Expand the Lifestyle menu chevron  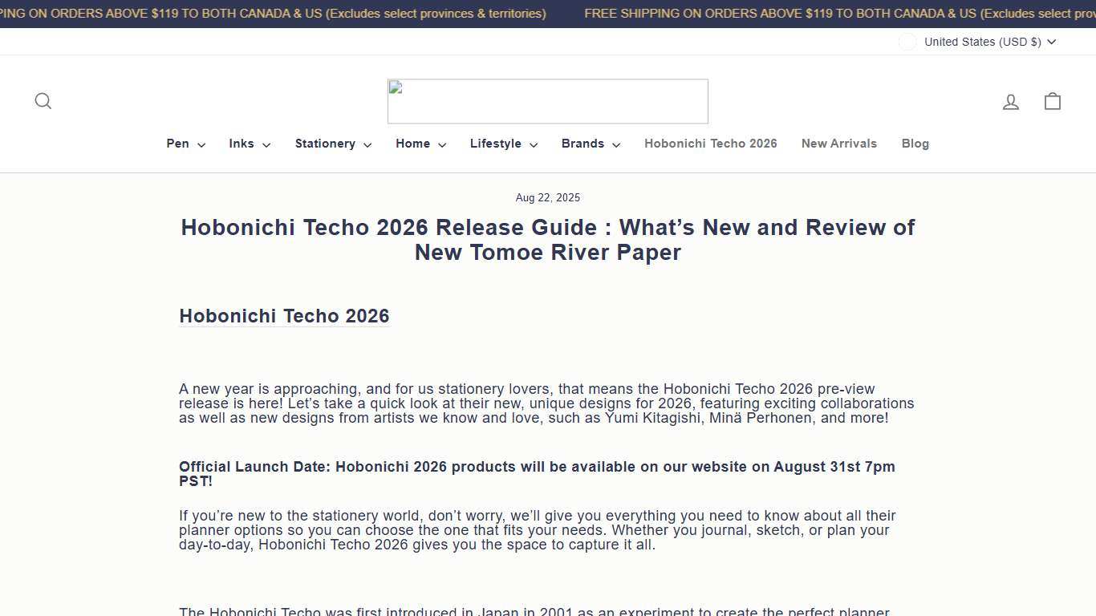[x=534, y=144]
